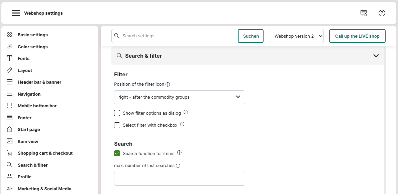Tick the Select filter with checkbox option
The image size is (398, 194).
(x=117, y=125)
